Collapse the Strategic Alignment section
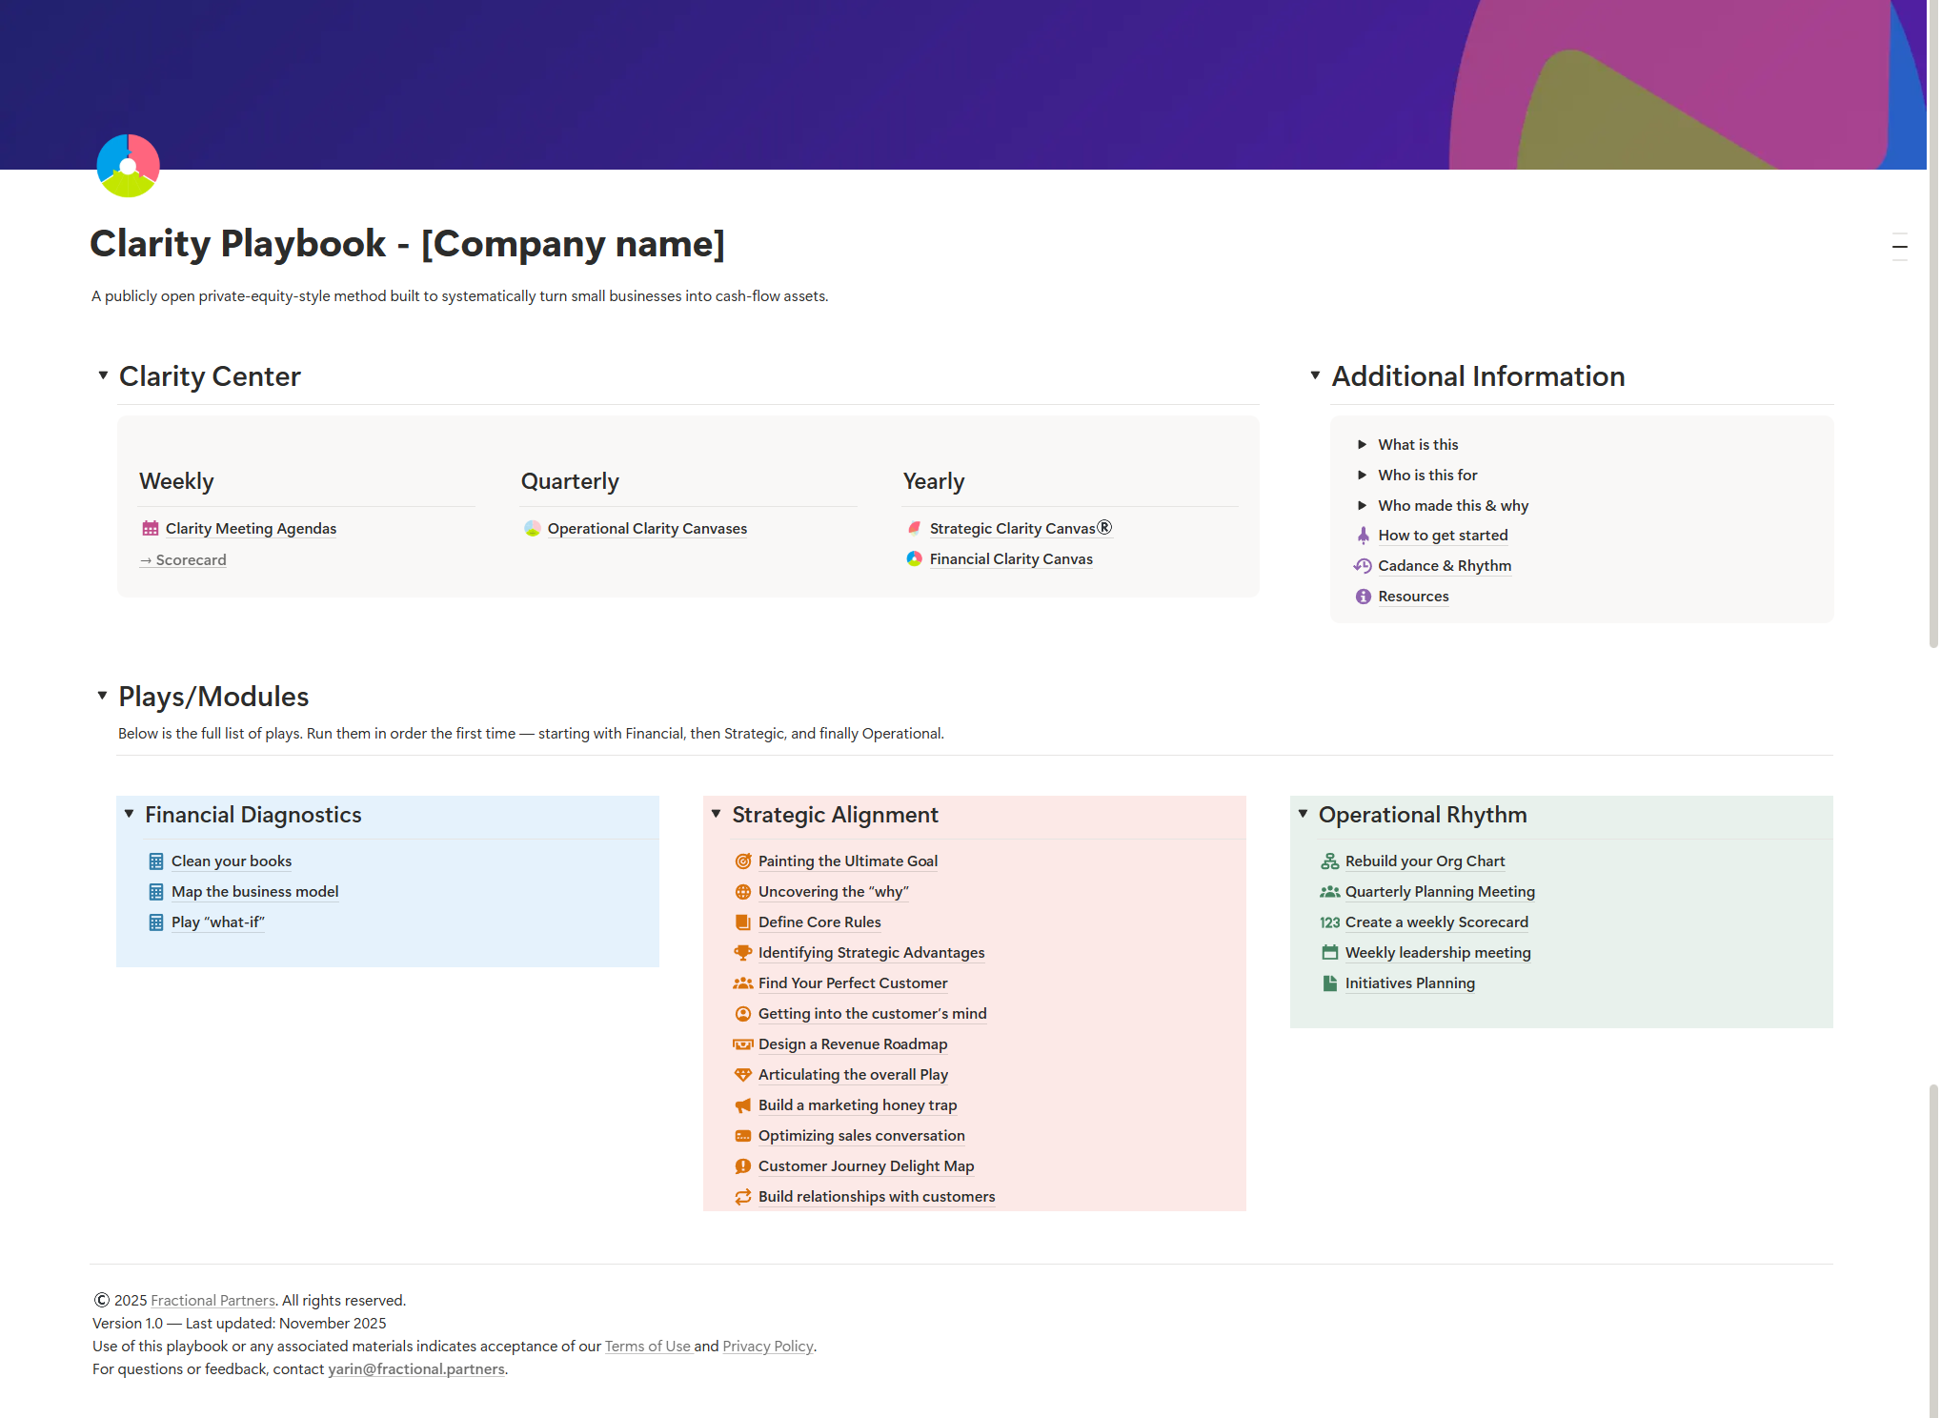This screenshot has width=1941, height=1418. (716, 814)
